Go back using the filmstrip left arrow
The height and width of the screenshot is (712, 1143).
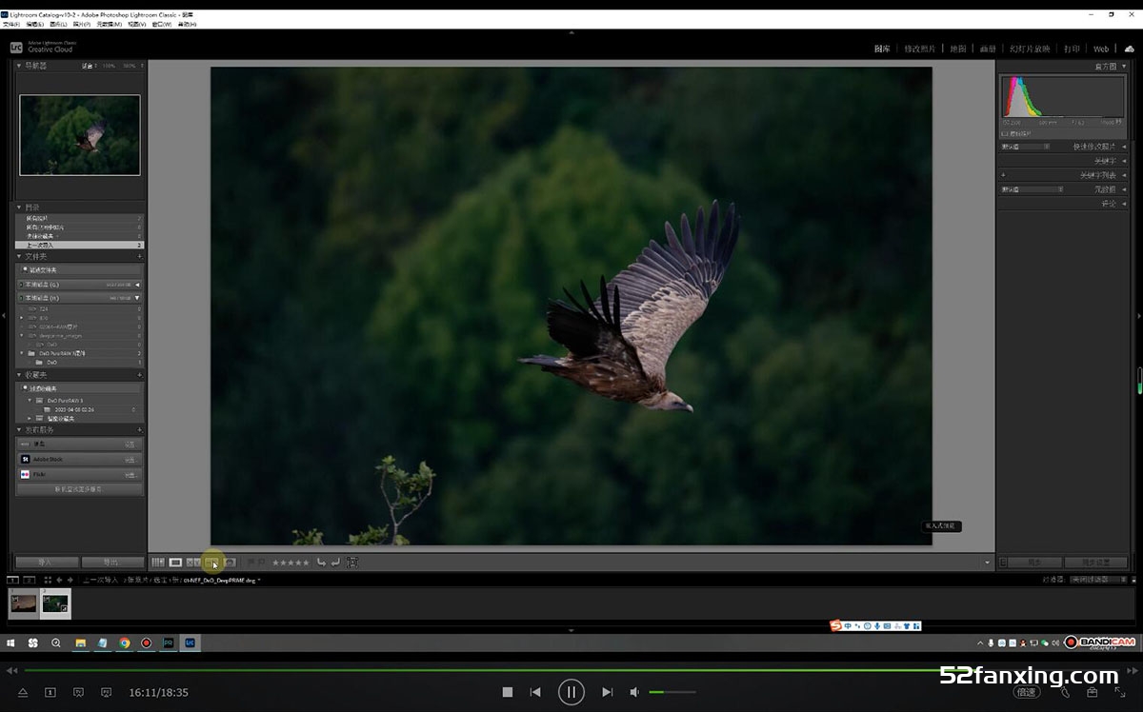coord(59,580)
